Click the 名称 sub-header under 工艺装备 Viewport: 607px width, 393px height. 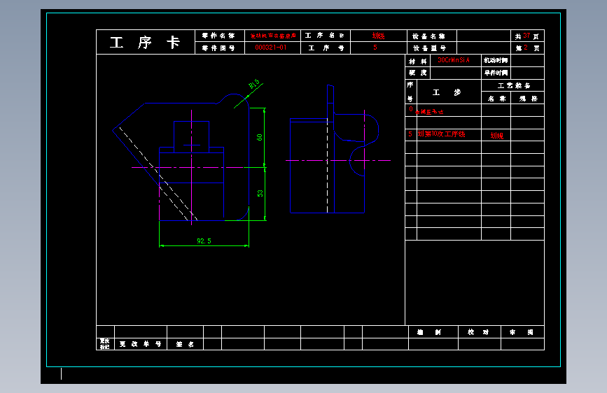coord(496,98)
